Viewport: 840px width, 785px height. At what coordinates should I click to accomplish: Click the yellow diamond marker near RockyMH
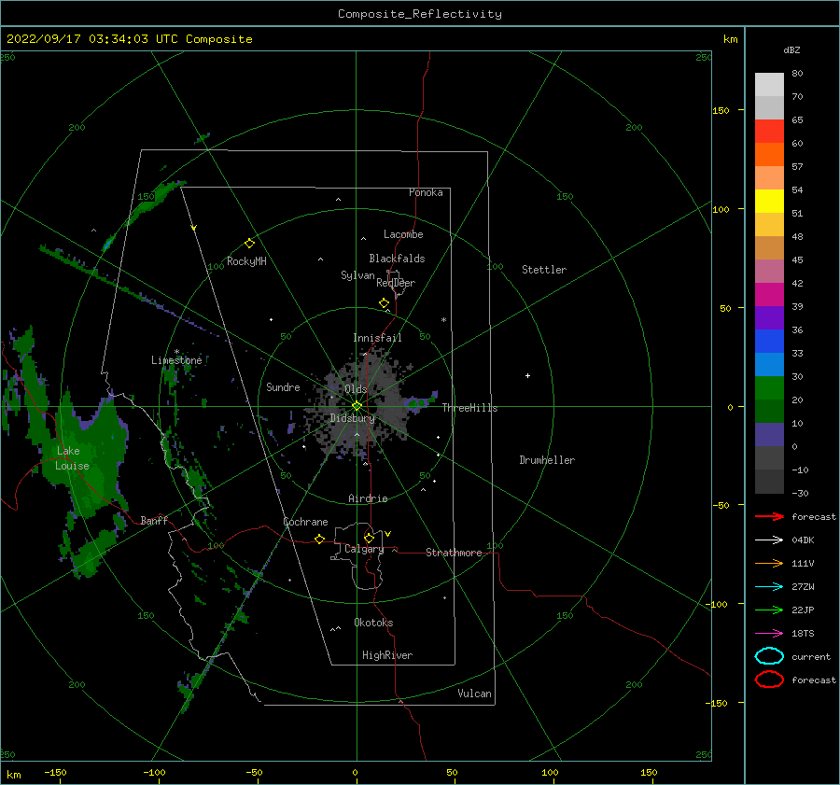249,244
